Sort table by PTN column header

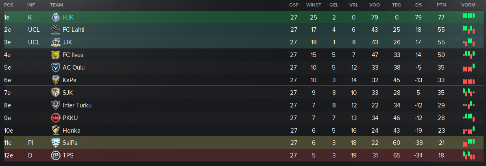pyautogui.click(x=441, y=5)
